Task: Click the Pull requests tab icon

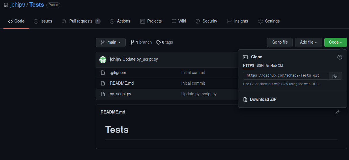Action: click(64, 21)
